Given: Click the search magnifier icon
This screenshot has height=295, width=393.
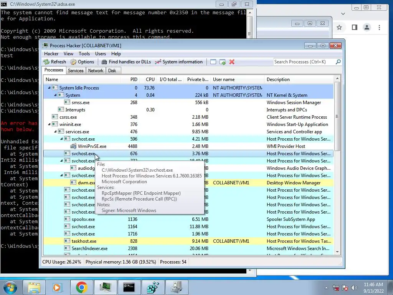Looking at the screenshot, I should coord(338,62).
